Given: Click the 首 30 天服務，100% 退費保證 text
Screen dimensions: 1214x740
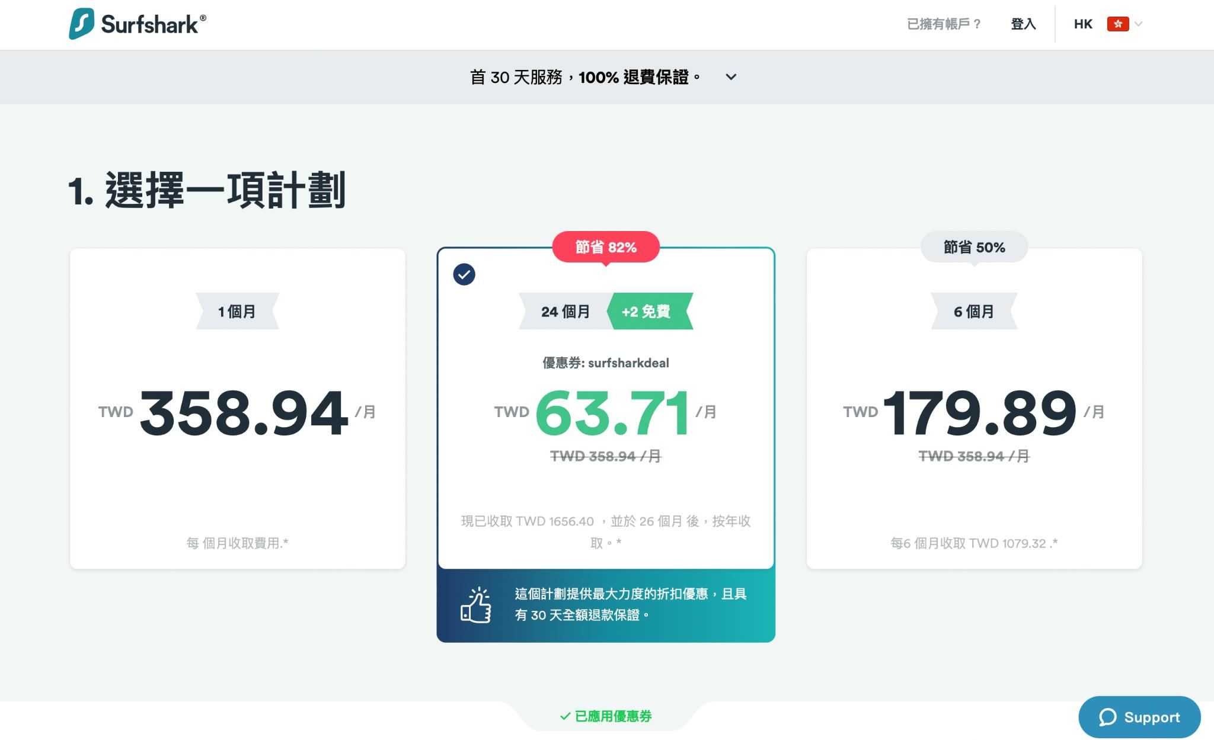Looking at the screenshot, I should coord(586,77).
